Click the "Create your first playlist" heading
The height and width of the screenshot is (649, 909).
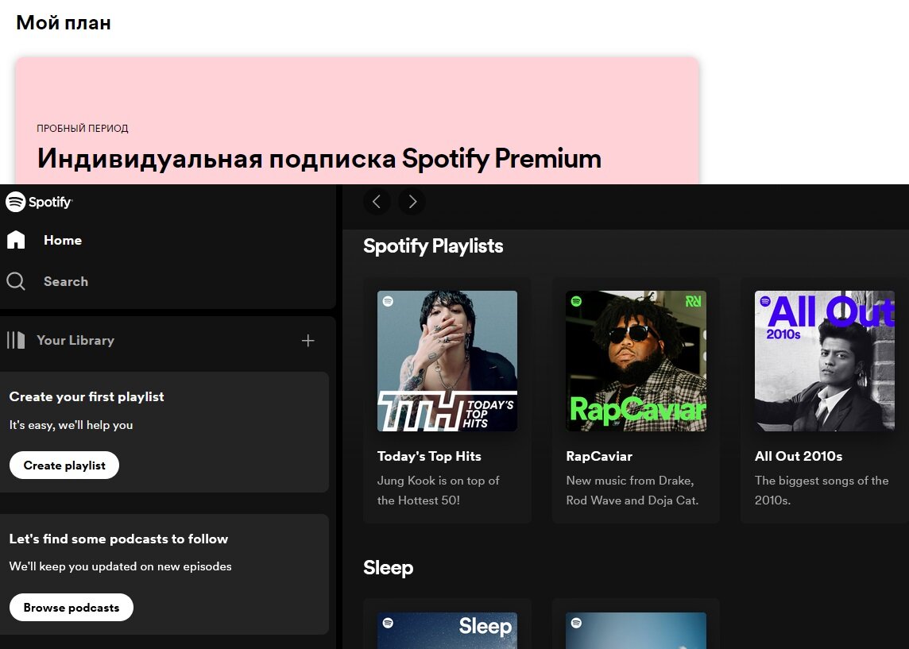click(x=87, y=397)
